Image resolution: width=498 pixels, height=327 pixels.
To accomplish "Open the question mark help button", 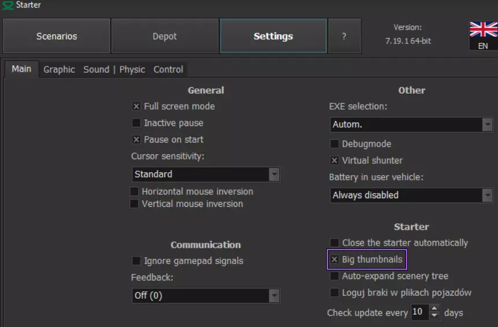I will (344, 36).
